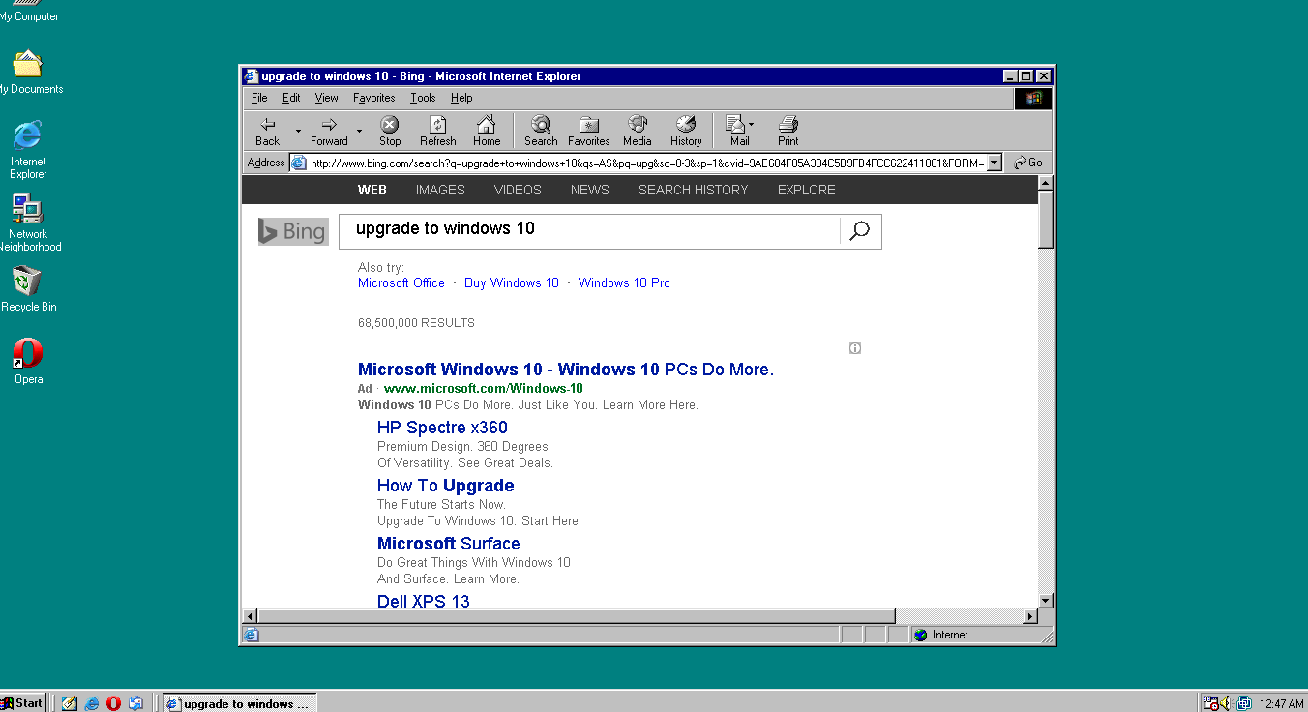Viewport: 1308px width, 712px height.
Task: Open the HP Spectre x360 link
Action: coord(442,428)
